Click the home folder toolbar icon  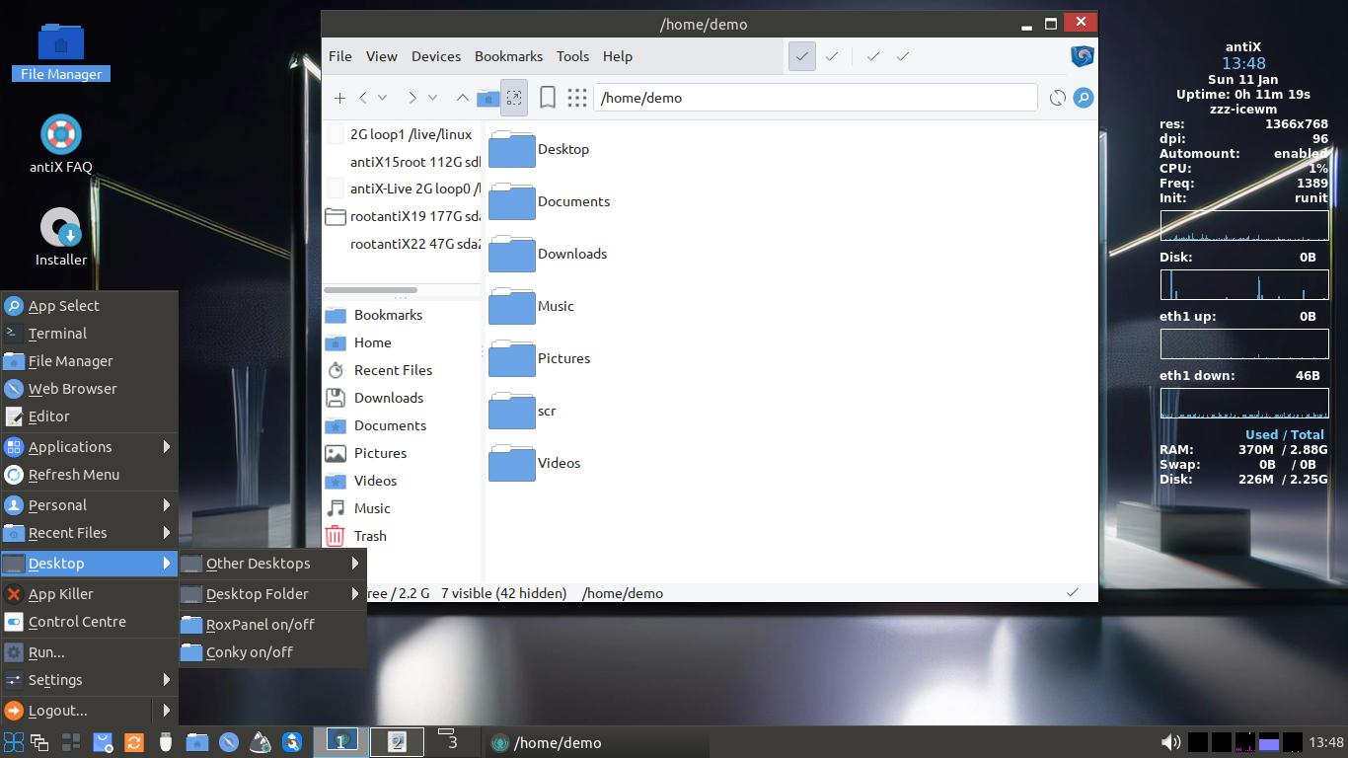point(487,98)
